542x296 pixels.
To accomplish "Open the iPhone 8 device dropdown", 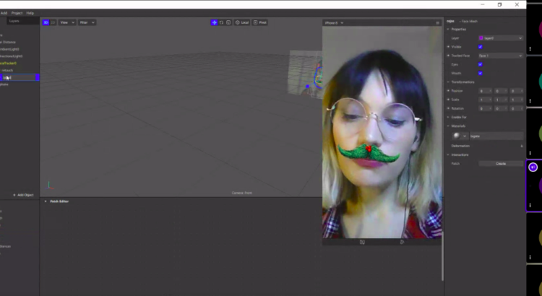I will [x=334, y=22].
